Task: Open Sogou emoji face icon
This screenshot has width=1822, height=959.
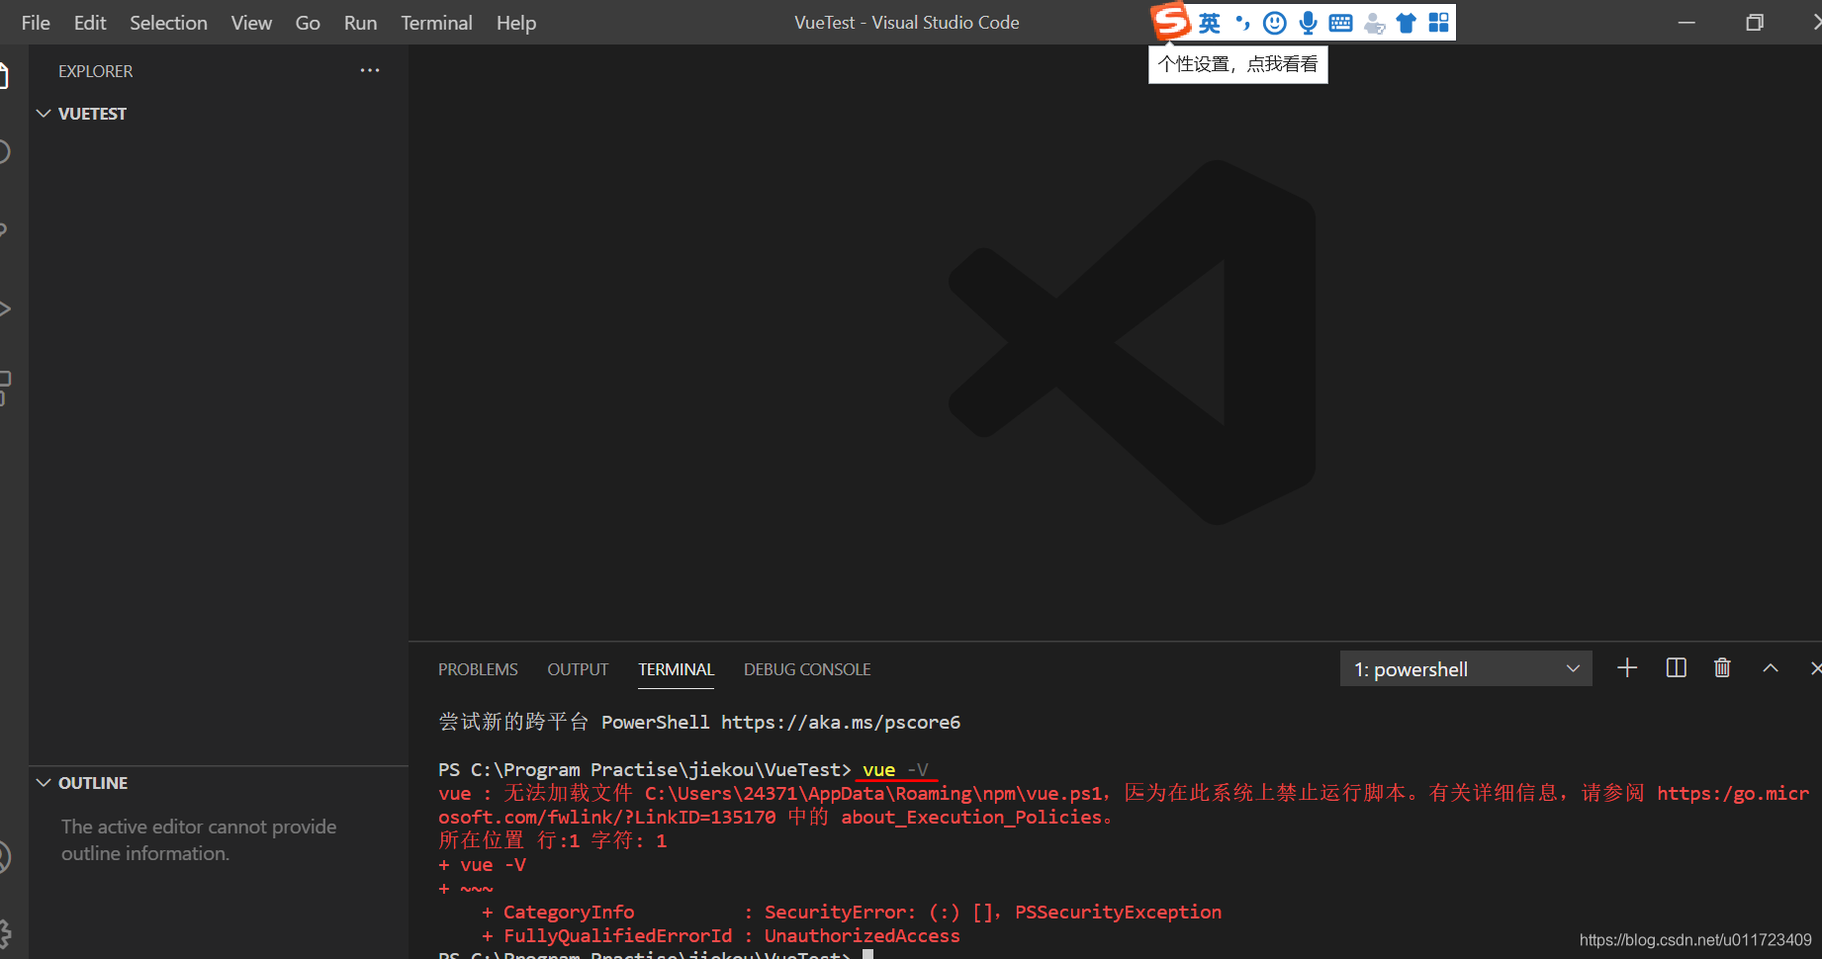Action: pyautogui.click(x=1275, y=23)
